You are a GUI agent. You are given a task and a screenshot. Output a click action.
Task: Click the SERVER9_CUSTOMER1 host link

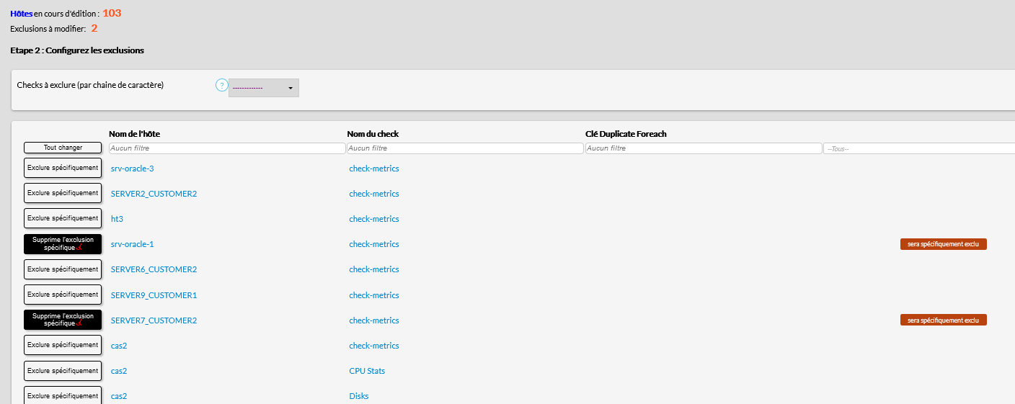154,295
